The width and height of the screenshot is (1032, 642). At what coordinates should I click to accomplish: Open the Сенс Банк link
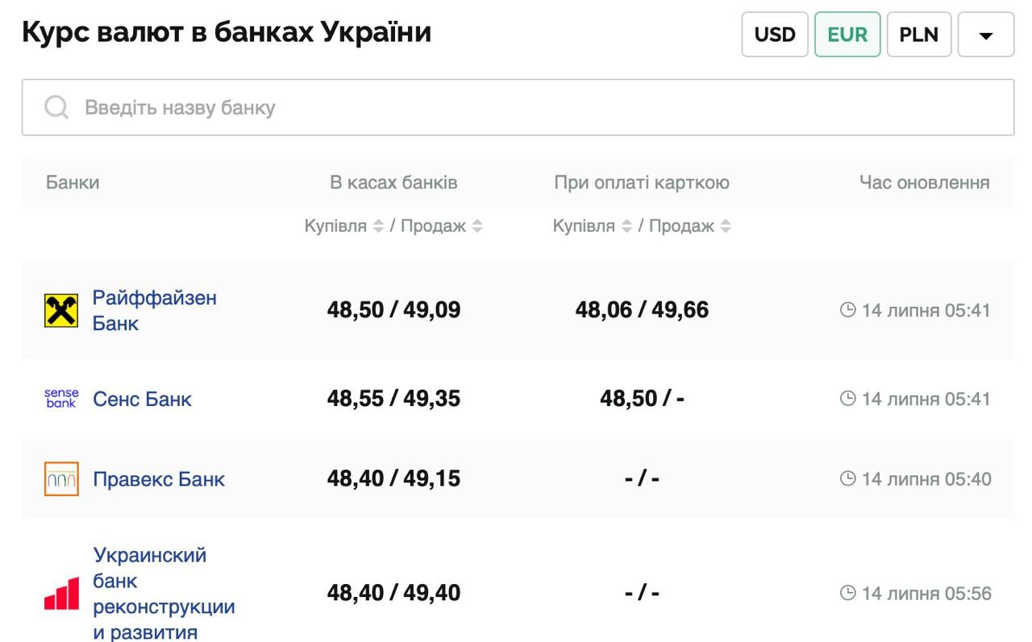click(x=143, y=398)
